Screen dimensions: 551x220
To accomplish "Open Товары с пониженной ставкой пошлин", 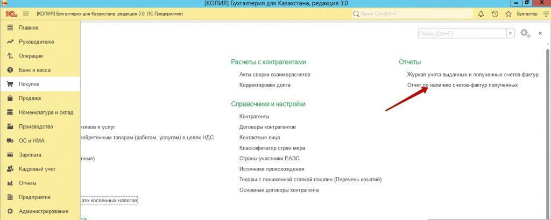I will (x=310, y=180).
